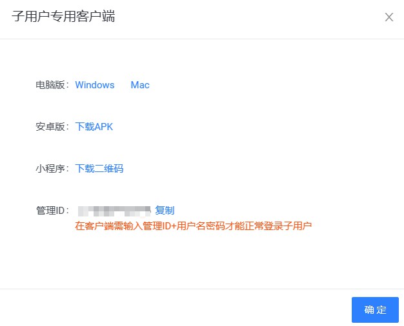The width and height of the screenshot is (404, 326).
Task: Get the macOS version of the client
Action: 140,85
